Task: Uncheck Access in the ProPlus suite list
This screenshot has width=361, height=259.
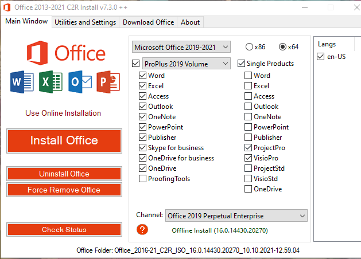Action: click(x=143, y=96)
